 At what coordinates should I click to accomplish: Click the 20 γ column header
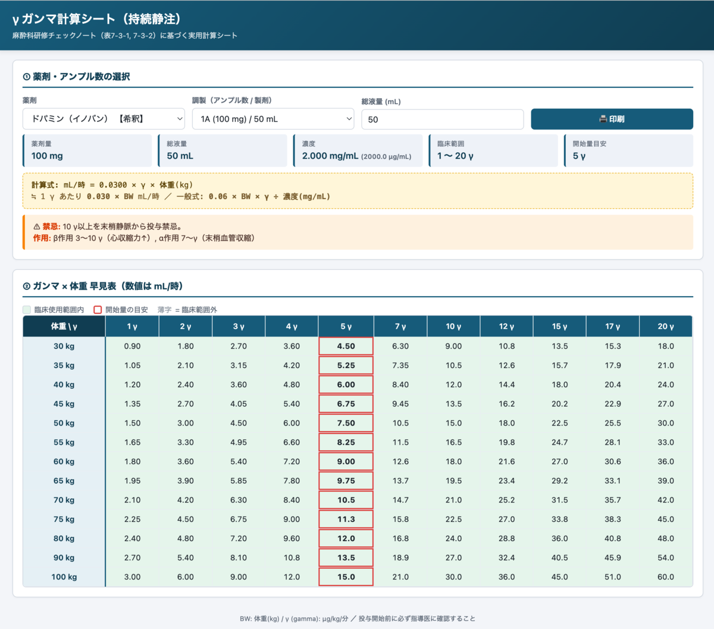(x=666, y=326)
